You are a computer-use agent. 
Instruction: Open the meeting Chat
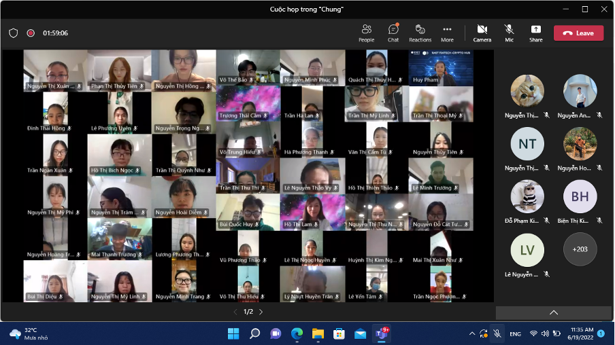tap(393, 33)
